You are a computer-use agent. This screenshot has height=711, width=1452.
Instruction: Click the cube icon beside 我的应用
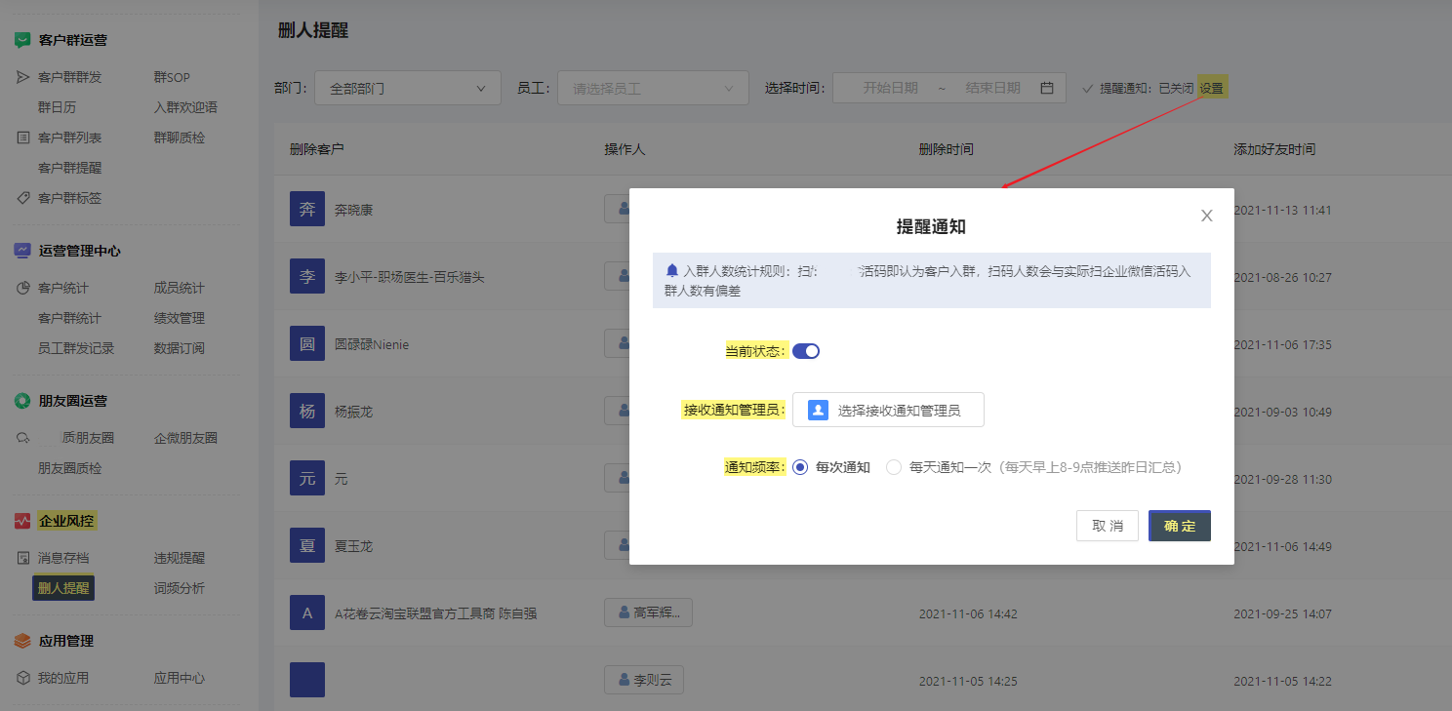click(x=23, y=678)
